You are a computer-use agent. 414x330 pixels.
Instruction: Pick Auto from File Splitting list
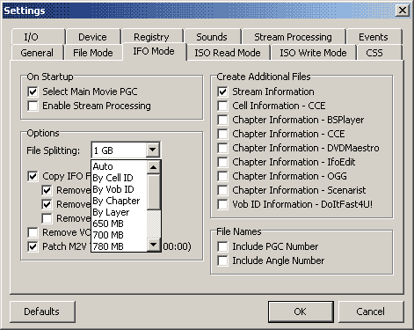[x=119, y=166]
